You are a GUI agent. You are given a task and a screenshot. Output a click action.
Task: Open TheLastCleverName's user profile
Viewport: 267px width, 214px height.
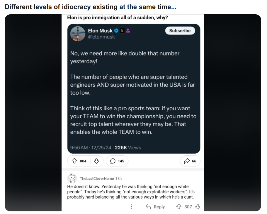click(97, 178)
